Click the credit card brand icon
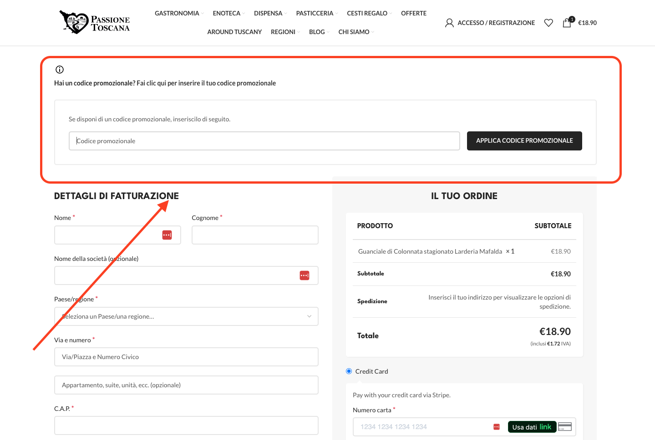 point(565,427)
